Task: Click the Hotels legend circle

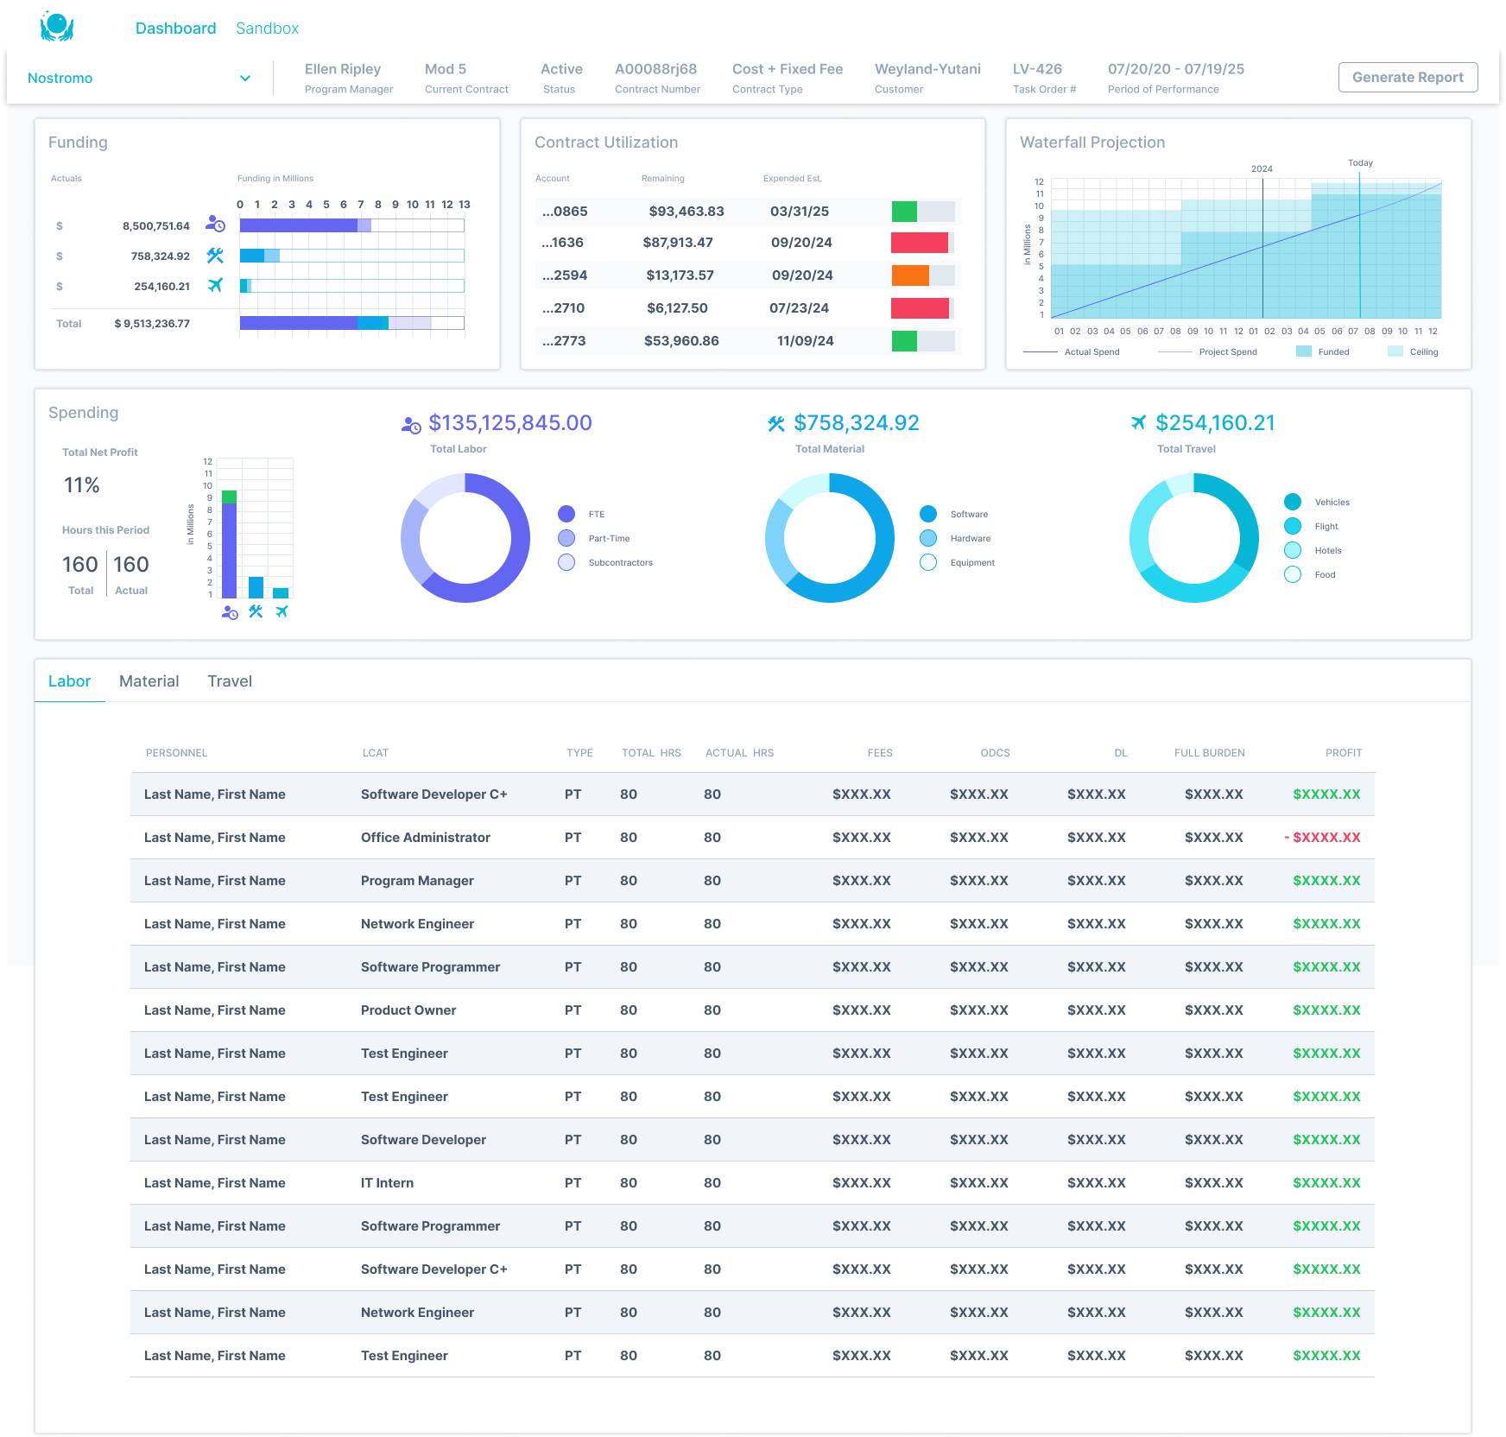Action: click(1293, 550)
